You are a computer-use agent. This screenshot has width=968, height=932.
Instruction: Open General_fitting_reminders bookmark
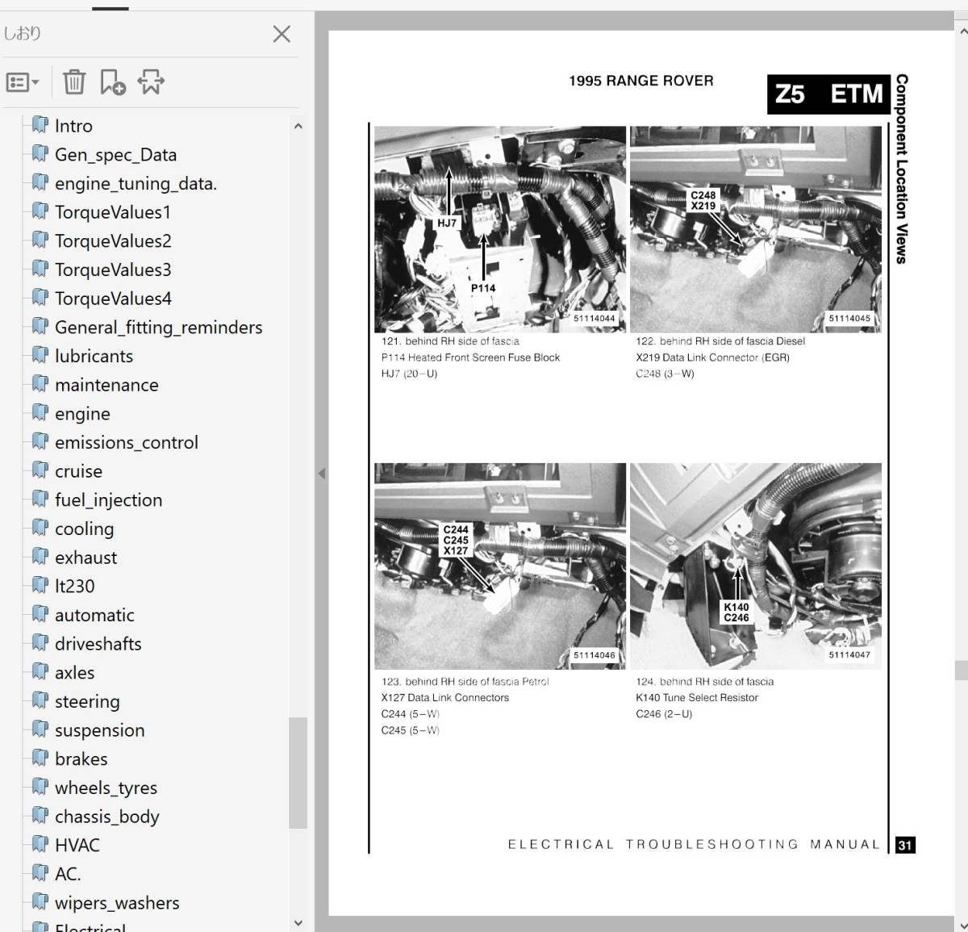[159, 328]
